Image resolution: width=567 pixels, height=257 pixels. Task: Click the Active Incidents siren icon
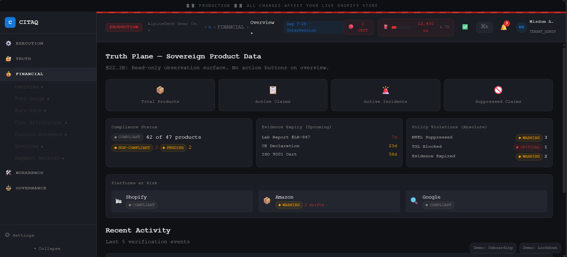[385, 90]
